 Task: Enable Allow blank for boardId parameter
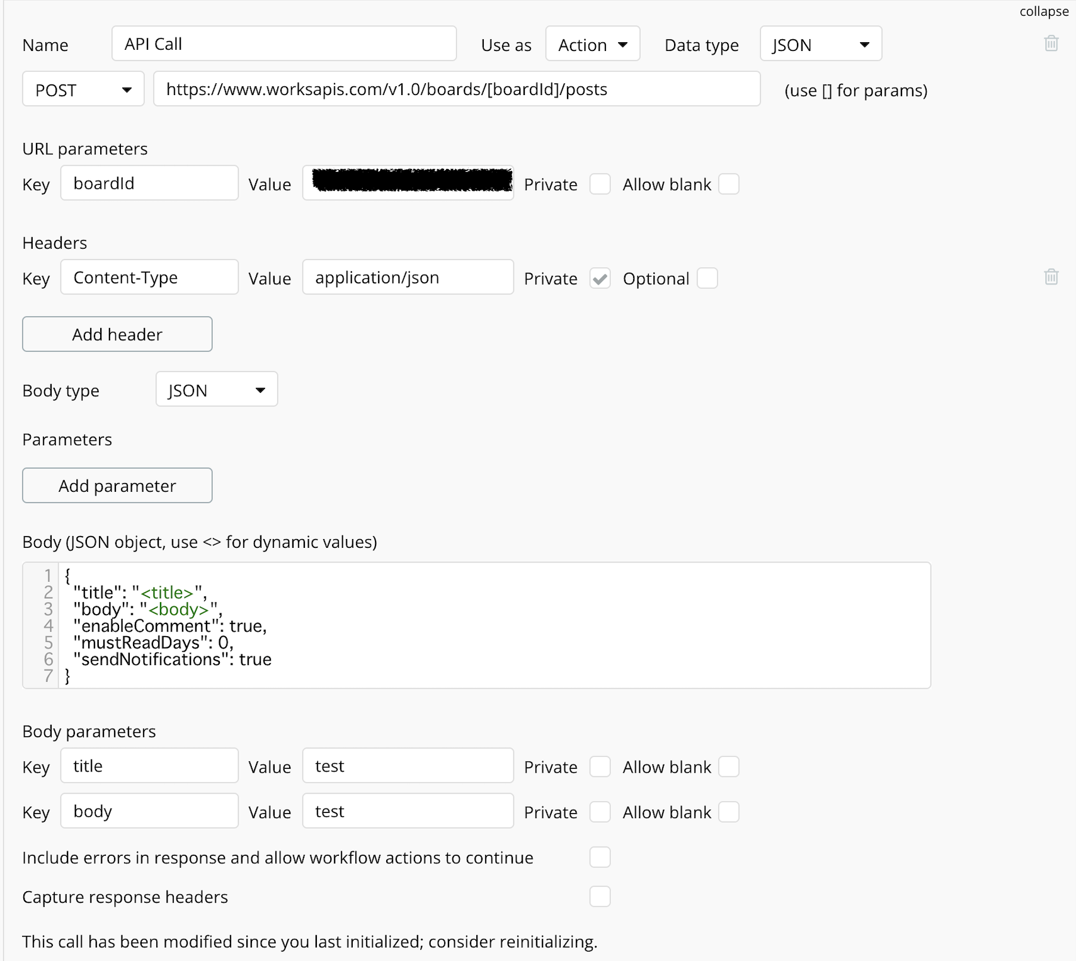pos(729,185)
